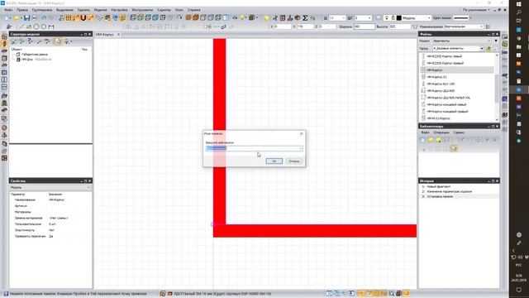Click the list icon right of direction dropdown

pos(488,26)
